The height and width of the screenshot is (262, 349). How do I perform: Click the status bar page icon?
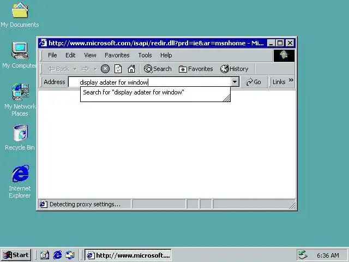point(44,204)
